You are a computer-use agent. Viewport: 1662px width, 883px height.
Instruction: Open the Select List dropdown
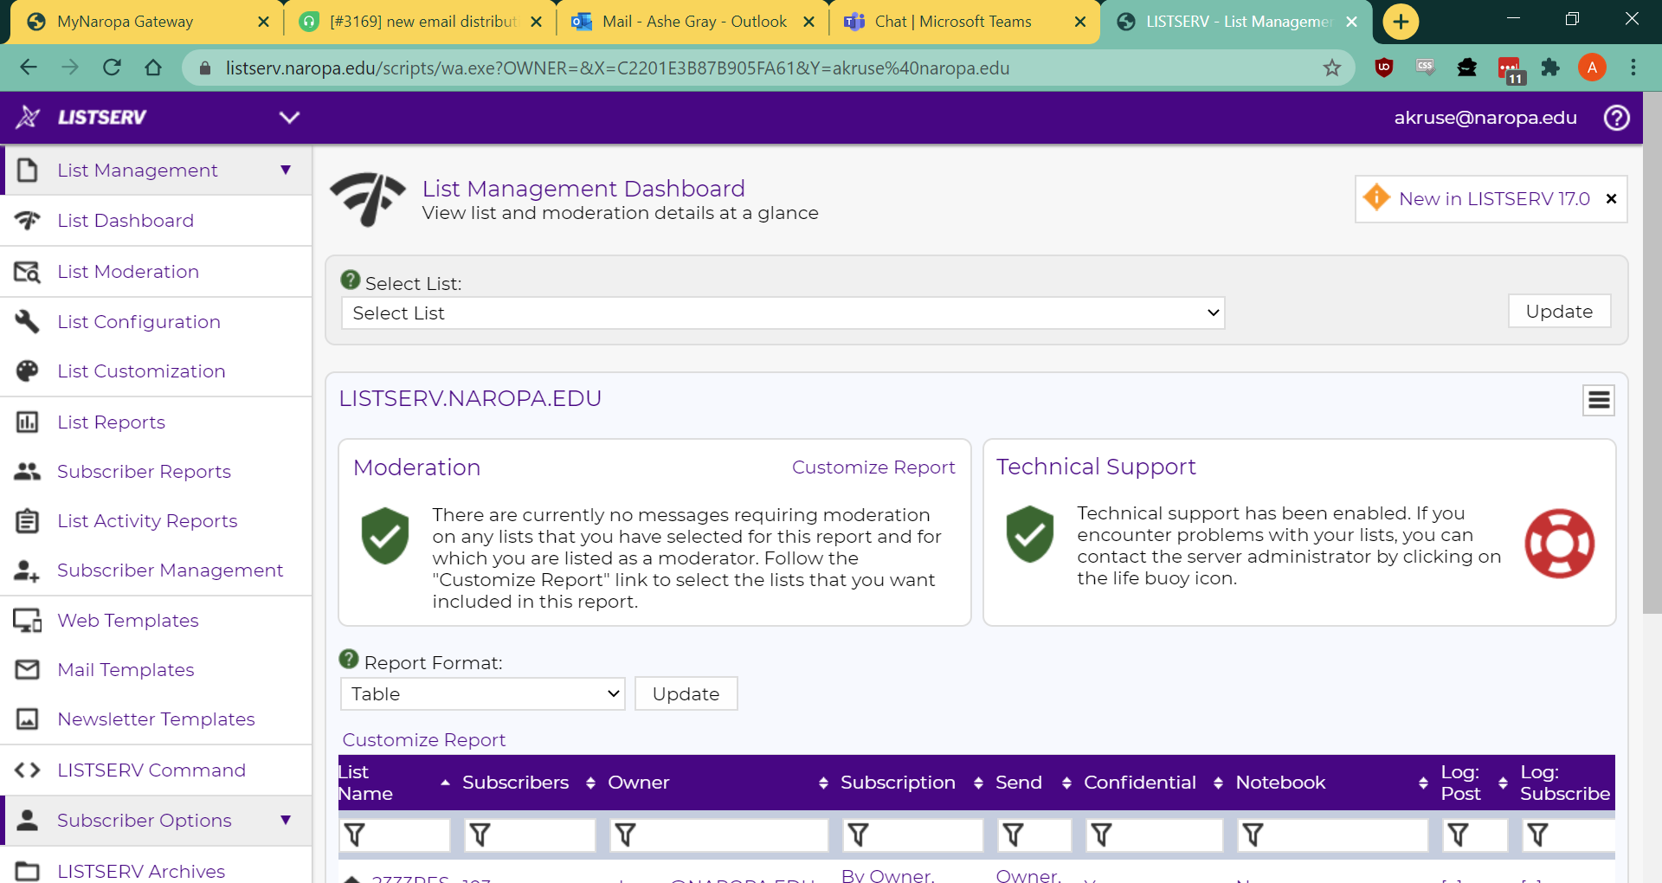[783, 313]
